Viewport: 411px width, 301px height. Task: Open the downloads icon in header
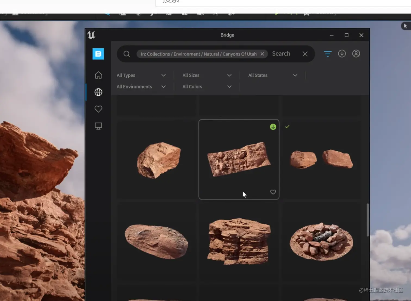pos(342,54)
